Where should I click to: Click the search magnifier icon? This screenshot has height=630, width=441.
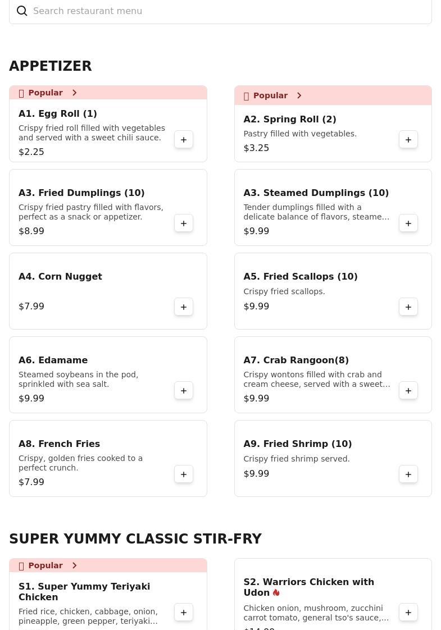coord(22,11)
